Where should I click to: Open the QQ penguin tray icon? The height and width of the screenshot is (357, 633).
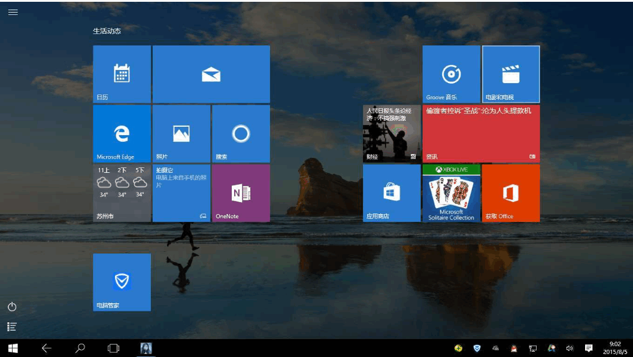514,348
